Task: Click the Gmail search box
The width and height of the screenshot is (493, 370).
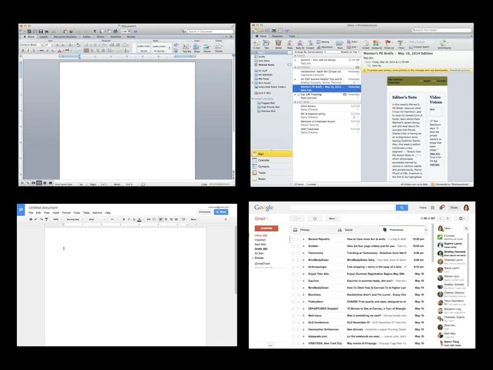Action: point(342,208)
